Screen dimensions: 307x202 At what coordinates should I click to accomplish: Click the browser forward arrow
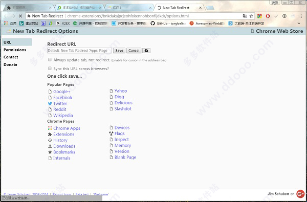(x=13, y=16)
